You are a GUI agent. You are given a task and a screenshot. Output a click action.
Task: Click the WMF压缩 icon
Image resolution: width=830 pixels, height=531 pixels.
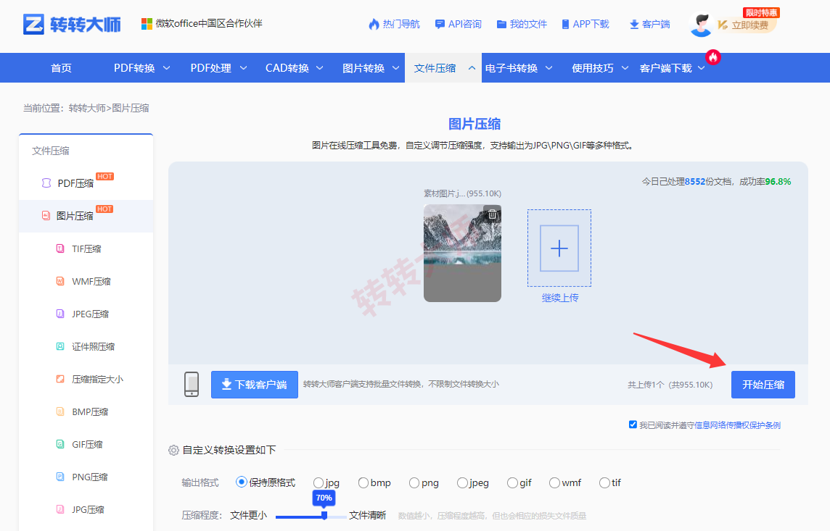[60, 281]
